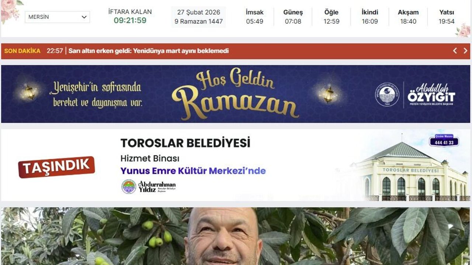Open the loquat farmer news photo
Screen dimensions: 472x265
[x=236, y=236]
